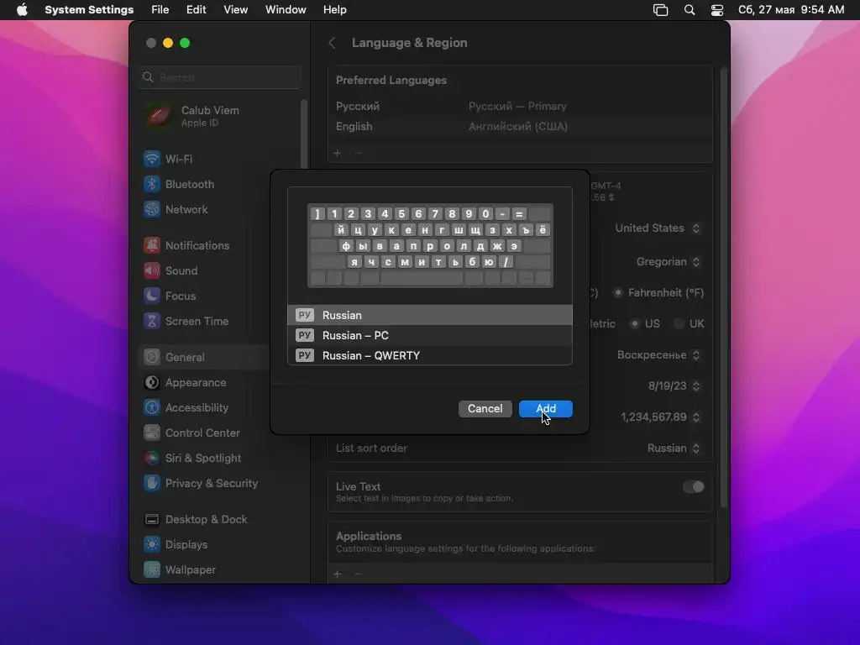This screenshot has height=645, width=860.
Task: Select the Russian – QWERTY input source
Action: pos(430,355)
